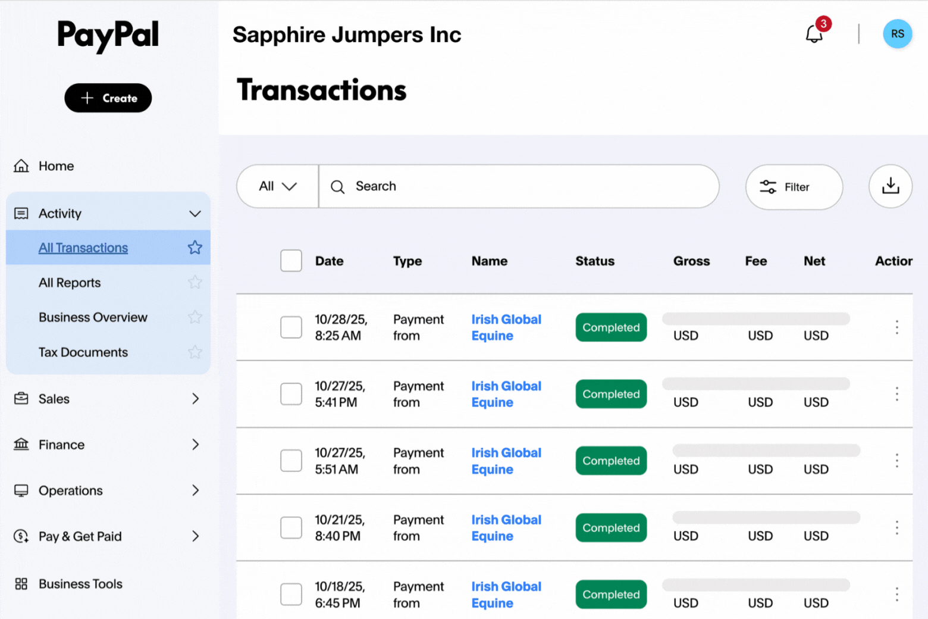Star the All Reports item

[x=195, y=282]
